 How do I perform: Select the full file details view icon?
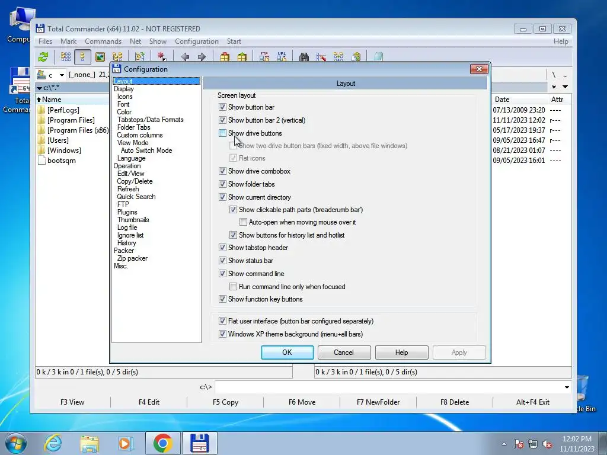pos(82,57)
